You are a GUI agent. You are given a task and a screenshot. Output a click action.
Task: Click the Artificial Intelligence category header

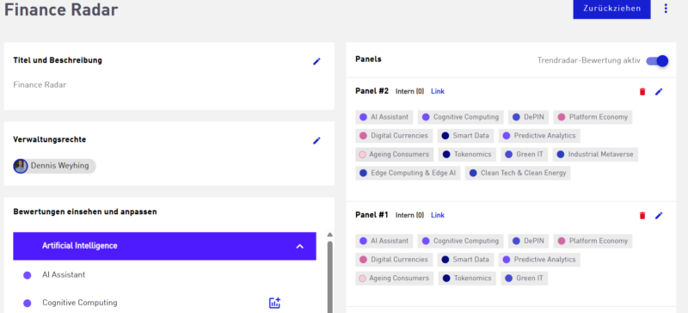(x=164, y=246)
